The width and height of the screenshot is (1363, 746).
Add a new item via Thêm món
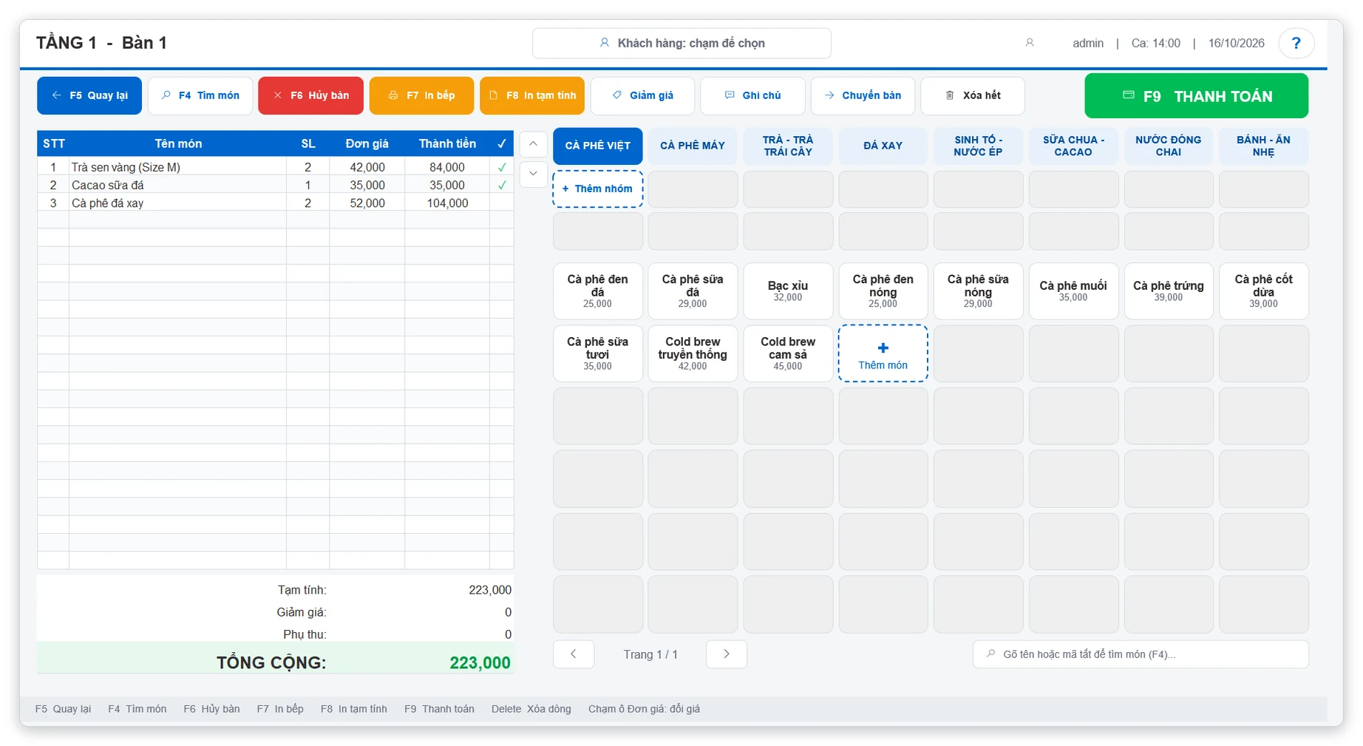point(883,353)
